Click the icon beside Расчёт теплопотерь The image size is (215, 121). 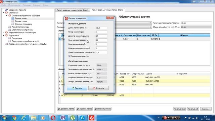(x=10, y=27)
